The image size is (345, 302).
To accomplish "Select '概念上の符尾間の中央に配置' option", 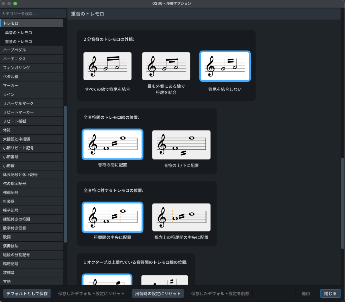I will 181,217.
